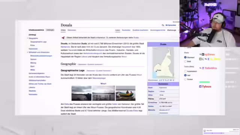Open the Cameroon location map in infobox
Screen dimensions: 240x135
pyautogui.click(x=163, y=63)
